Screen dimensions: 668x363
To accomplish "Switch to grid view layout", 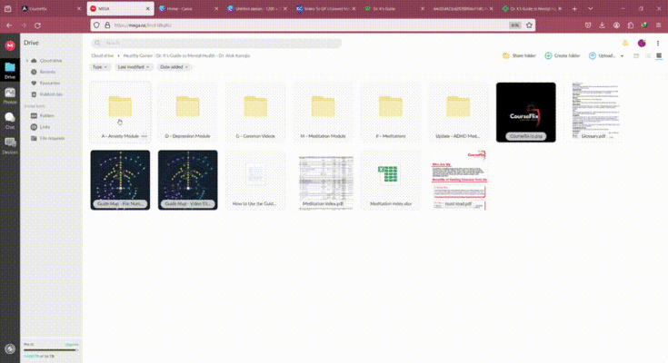I will click(x=659, y=56).
